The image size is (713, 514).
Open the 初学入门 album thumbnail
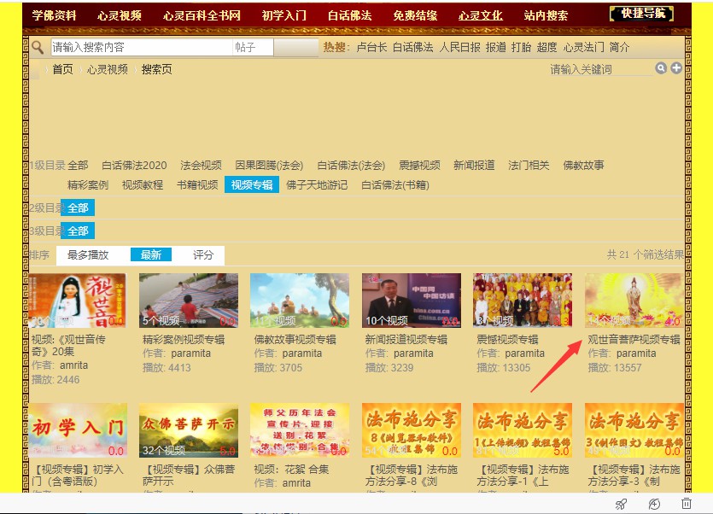point(78,429)
